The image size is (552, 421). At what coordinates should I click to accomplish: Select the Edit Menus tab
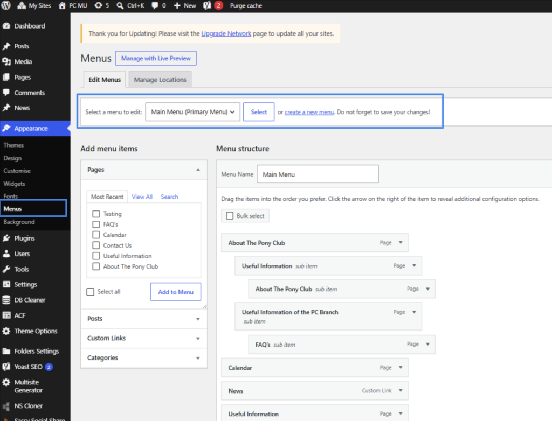coord(105,80)
